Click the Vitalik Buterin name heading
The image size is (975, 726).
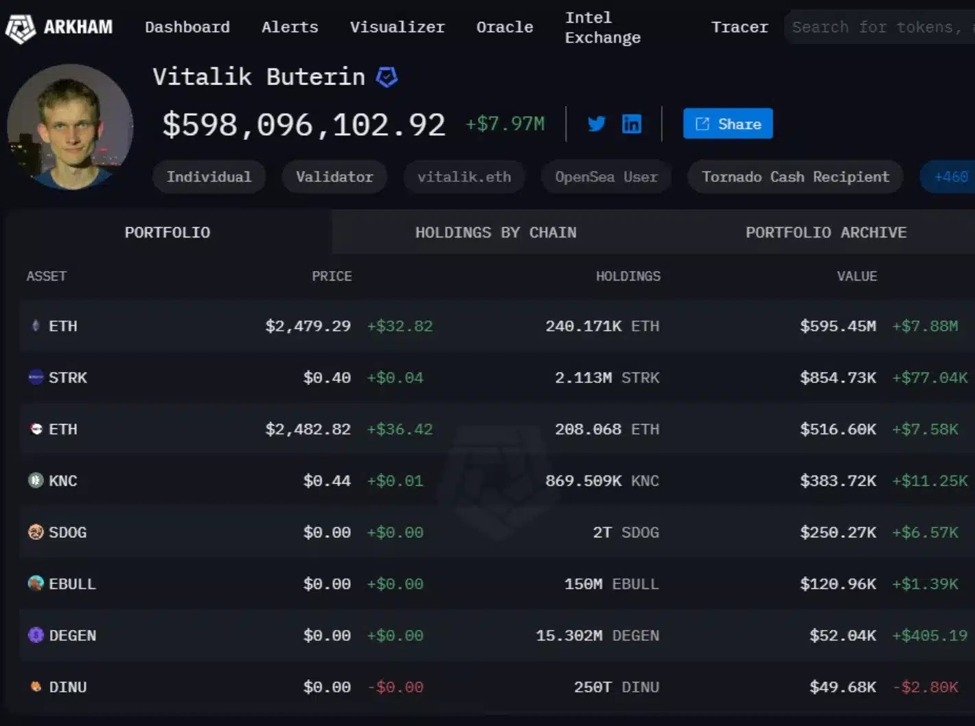coord(259,77)
